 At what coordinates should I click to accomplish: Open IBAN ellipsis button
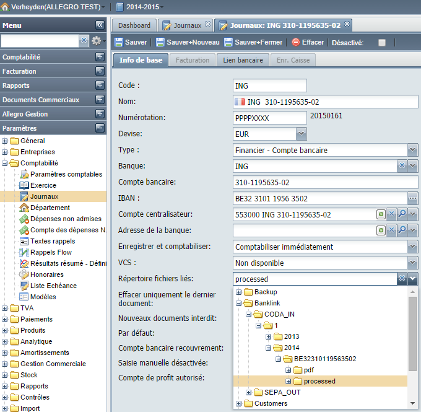413,198
